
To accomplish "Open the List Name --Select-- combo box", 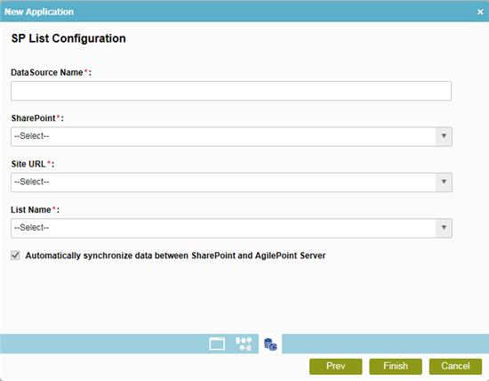I will (x=231, y=228).
